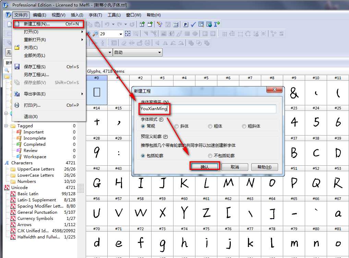This screenshot has width=349, height=258.
Task: Click the font family name input field
Action: point(208,109)
